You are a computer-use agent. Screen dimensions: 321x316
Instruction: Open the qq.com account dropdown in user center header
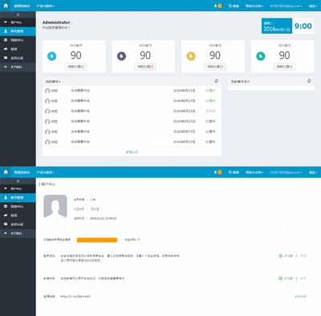click(286, 172)
